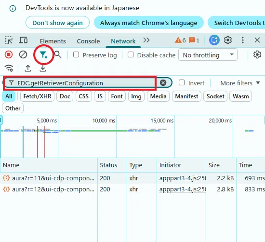
Task: Open the AI assistance icon
Action: pyautogui.click(x=214, y=40)
